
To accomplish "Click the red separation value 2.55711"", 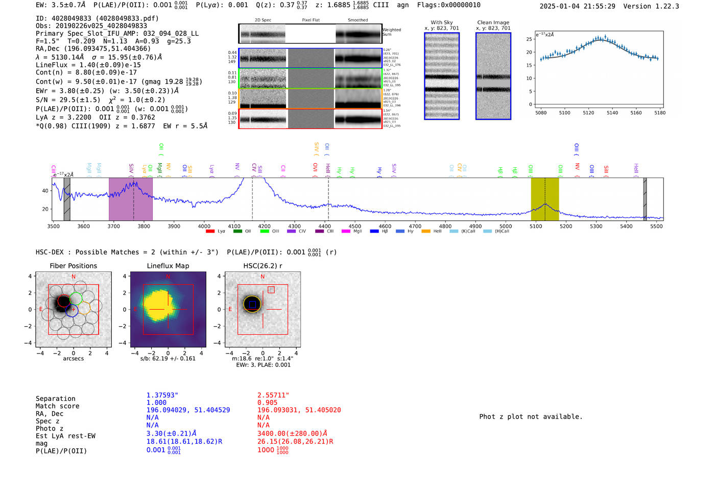I will point(273,395).
